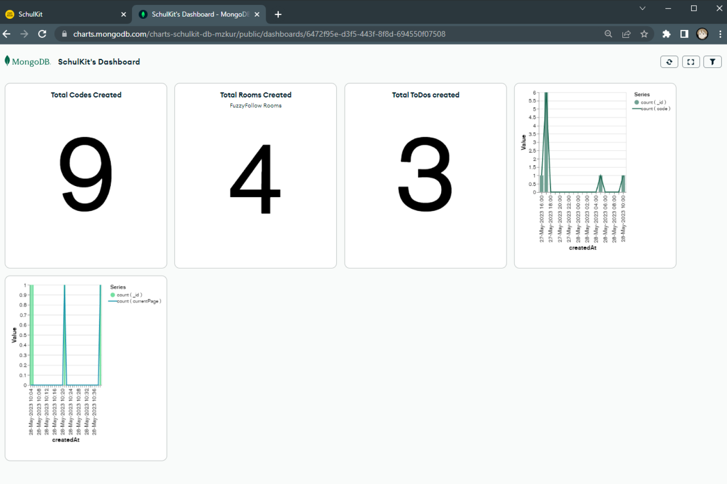Maximize the browser window
Viewport: 727px width, 484px height.
tap(693, 9)
